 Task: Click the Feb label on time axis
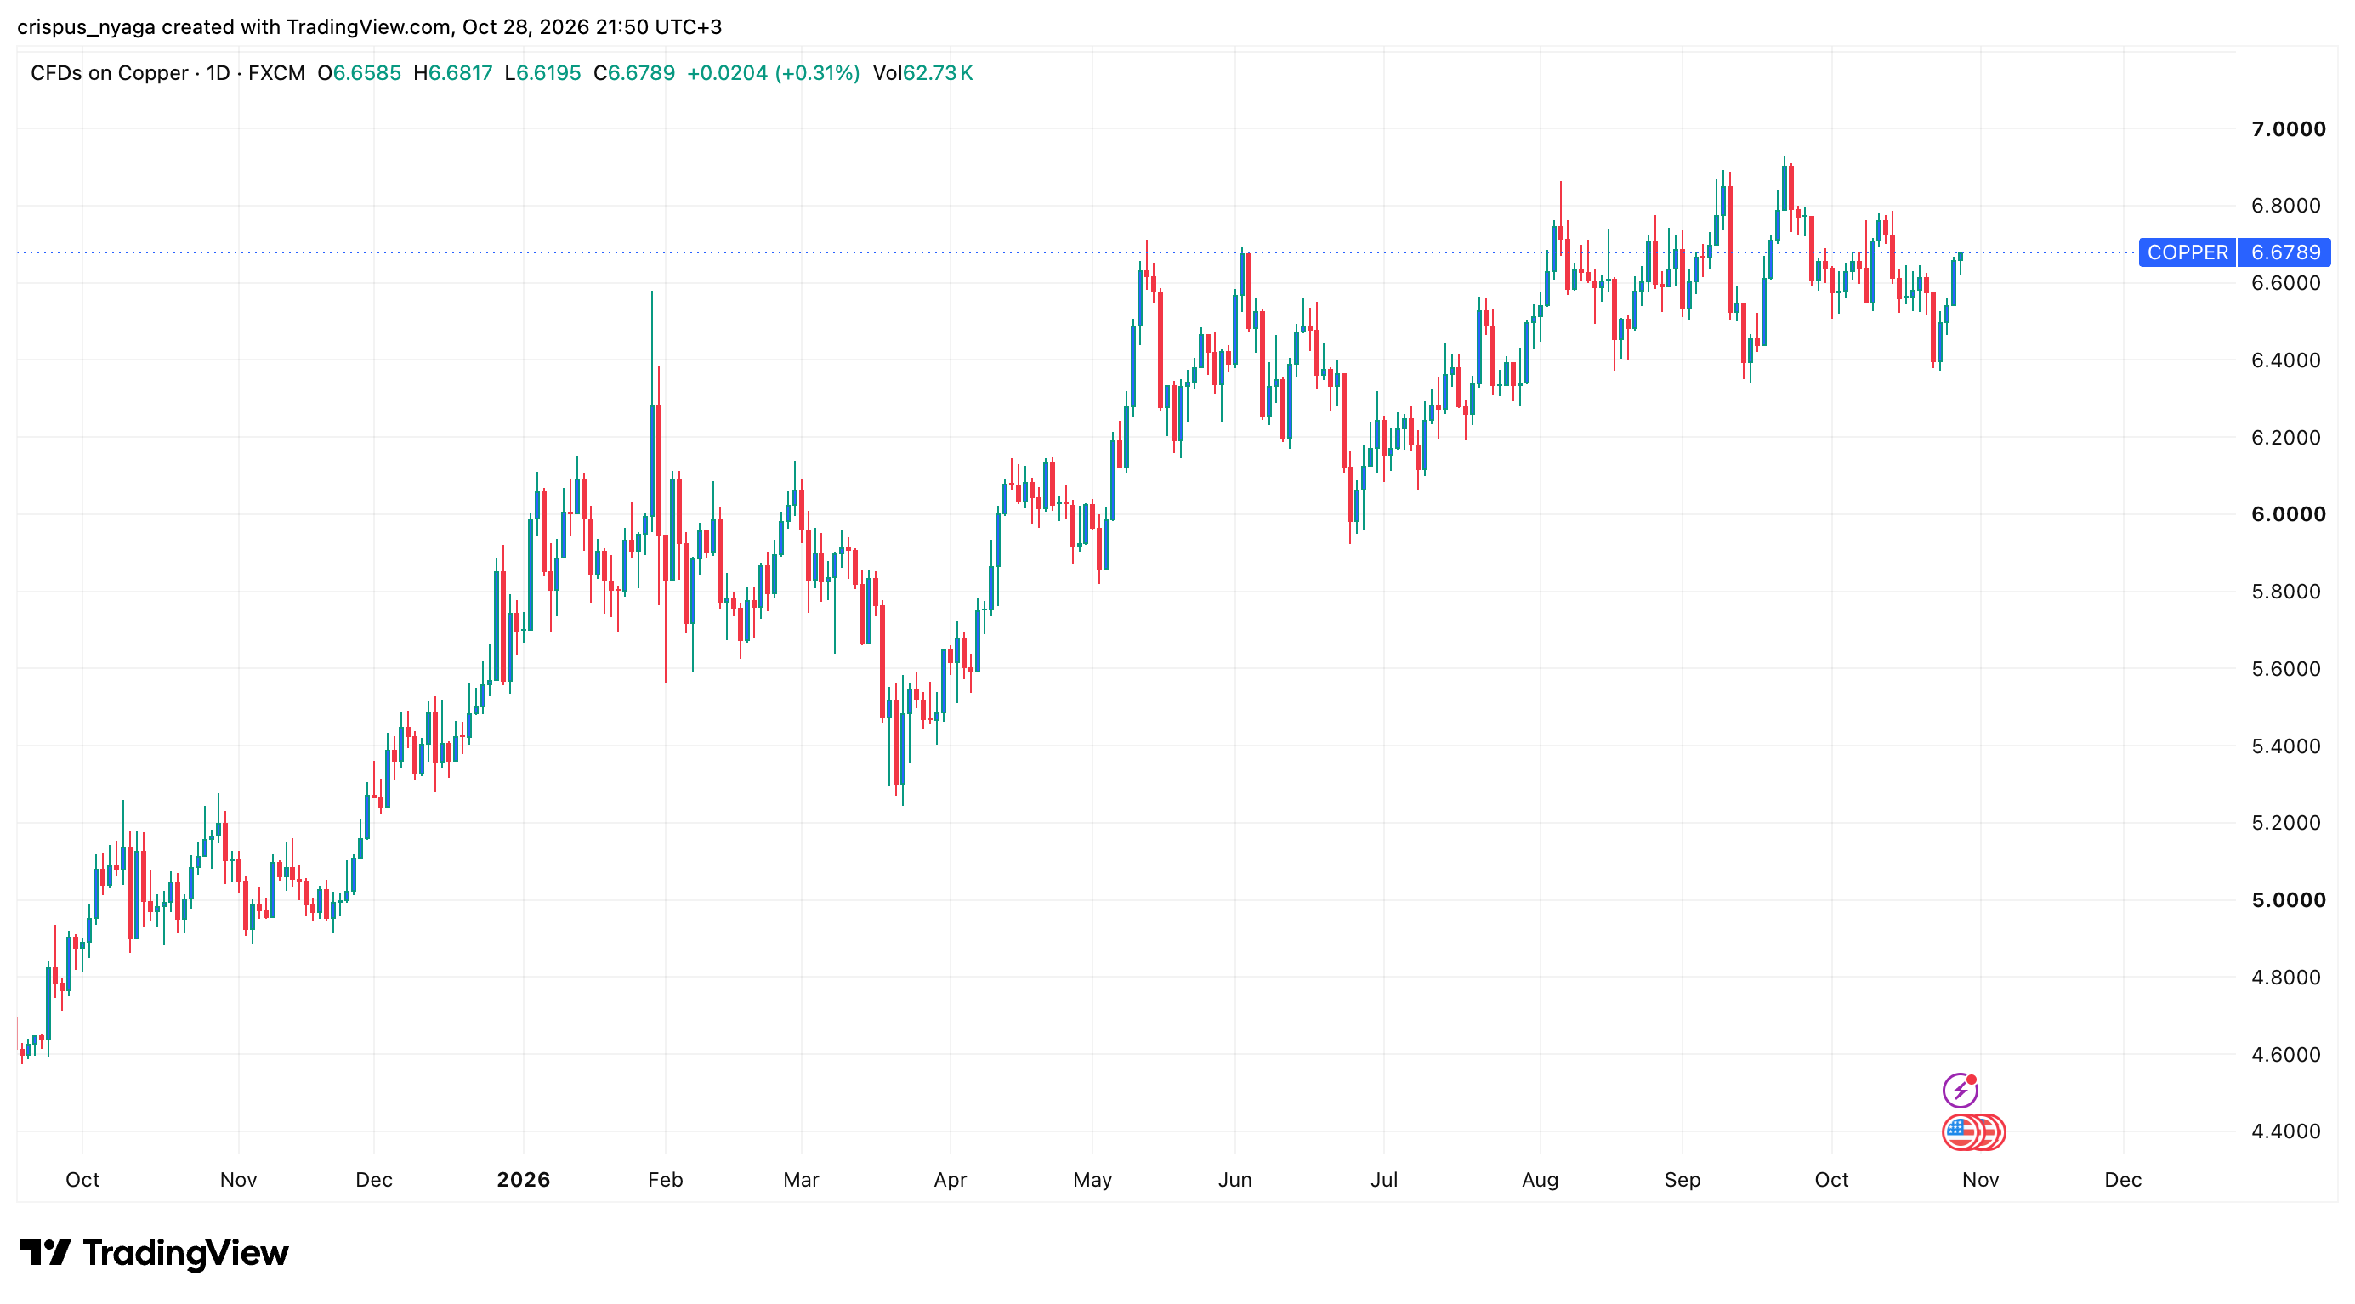pyautogui.click(x=666, y=1180)
